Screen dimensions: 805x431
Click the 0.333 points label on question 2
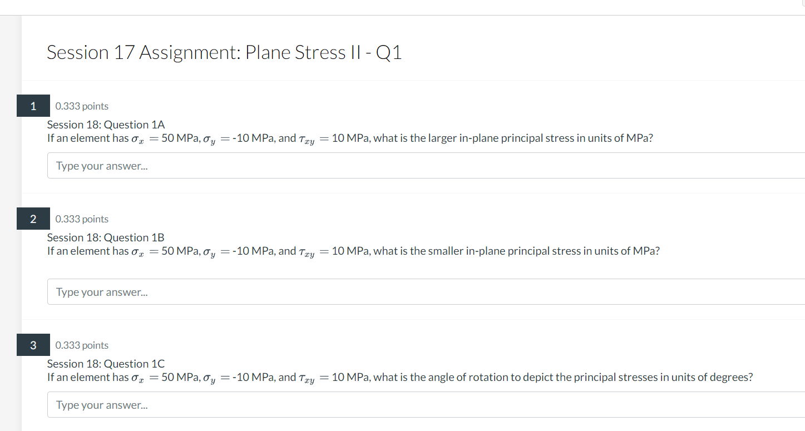pyautogui.click(x=82, y=219)
